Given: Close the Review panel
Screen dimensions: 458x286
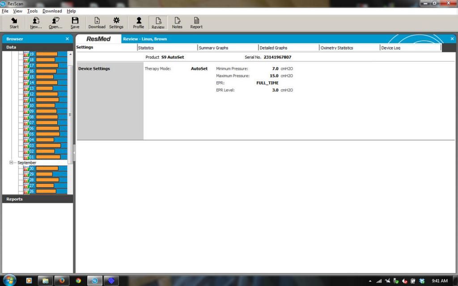Looking at the screenshot, I should click(x=452, y=39).
